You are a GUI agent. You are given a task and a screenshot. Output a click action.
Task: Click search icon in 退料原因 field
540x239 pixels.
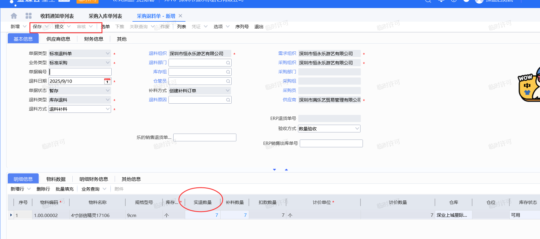[228, 100]
